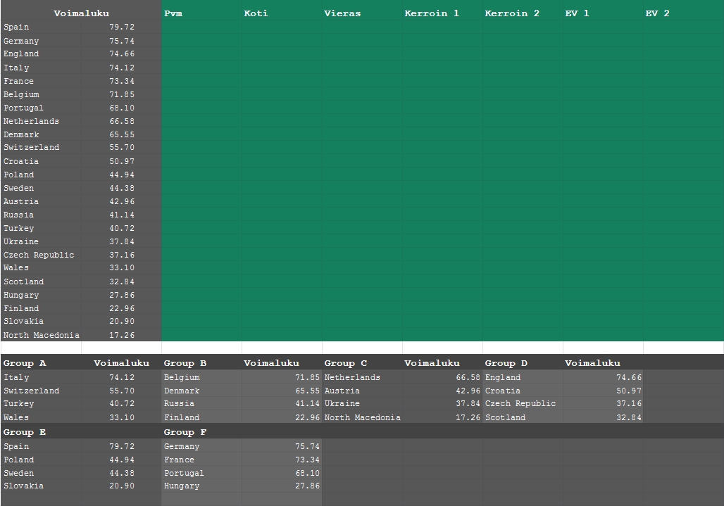This screenshot has height=506, width=724.
Task: Click North Macedonia in the Group C table
Action: [362, 417]
